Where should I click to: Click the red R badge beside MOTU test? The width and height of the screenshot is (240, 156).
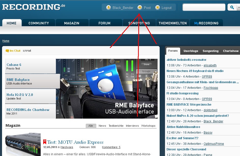pos(45,142)
